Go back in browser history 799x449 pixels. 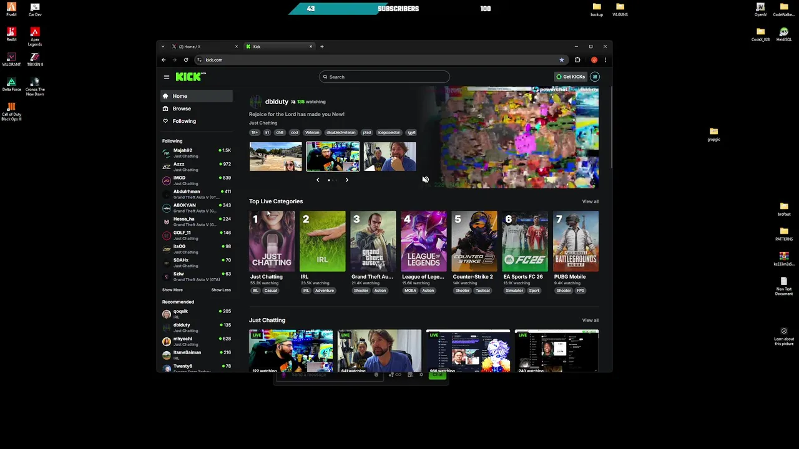(x=164, y=60)
